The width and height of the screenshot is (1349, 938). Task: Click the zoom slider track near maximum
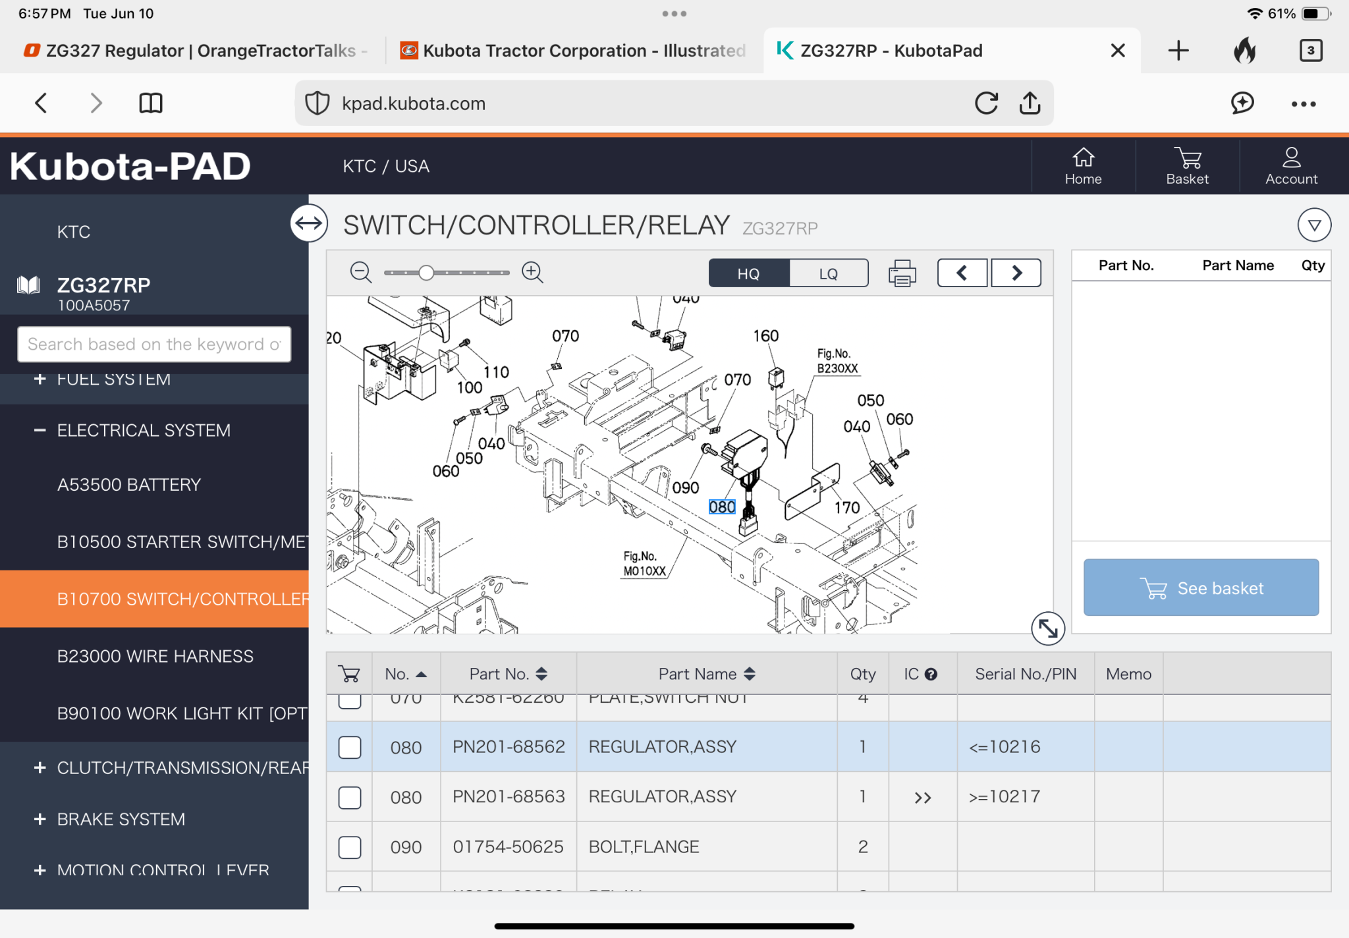tap(502, 272)
